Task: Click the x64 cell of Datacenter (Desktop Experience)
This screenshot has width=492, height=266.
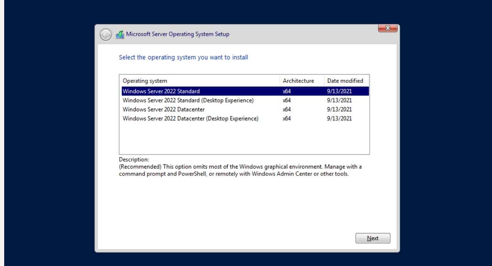Action: (x=287, y=119)
